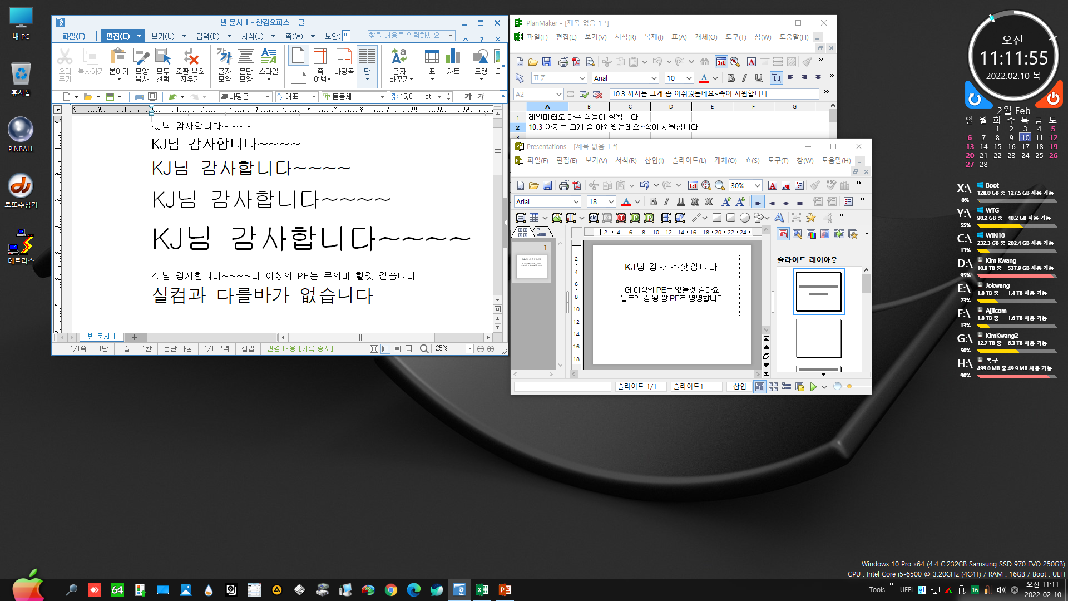The width and height of the screenshot is (1068, 601).
Task: Open the 편집(E) tab in Hangul
Action: (117, 36)
